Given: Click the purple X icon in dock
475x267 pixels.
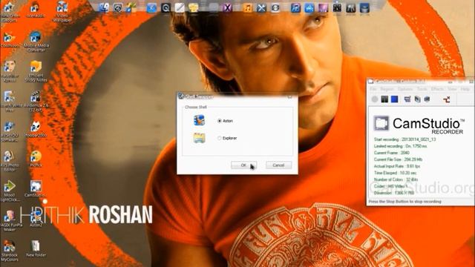Looking at the screenshot, I should (227, 7).
